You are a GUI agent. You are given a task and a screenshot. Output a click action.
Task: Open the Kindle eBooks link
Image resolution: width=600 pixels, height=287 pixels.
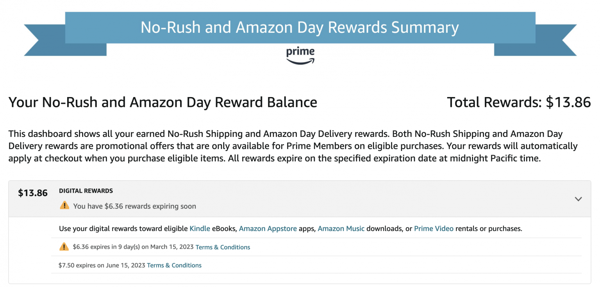point(200,229)
